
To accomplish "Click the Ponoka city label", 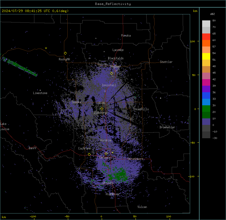I will [x=126, y=36].
